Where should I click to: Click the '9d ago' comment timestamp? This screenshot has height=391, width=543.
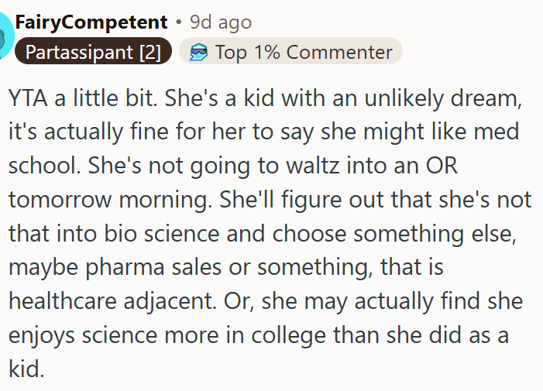[x=221, y=22]
